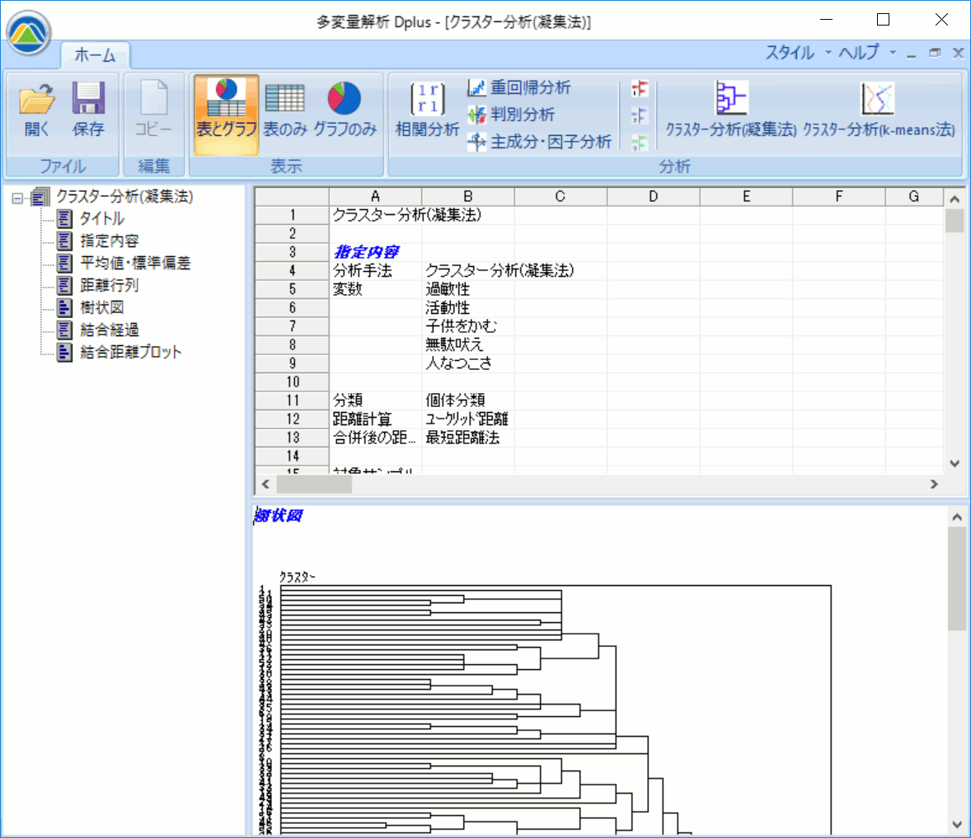The image size is (971, 838).
Task: Run 主成分・因子分析 analysis
Action: tap(539, 142)
